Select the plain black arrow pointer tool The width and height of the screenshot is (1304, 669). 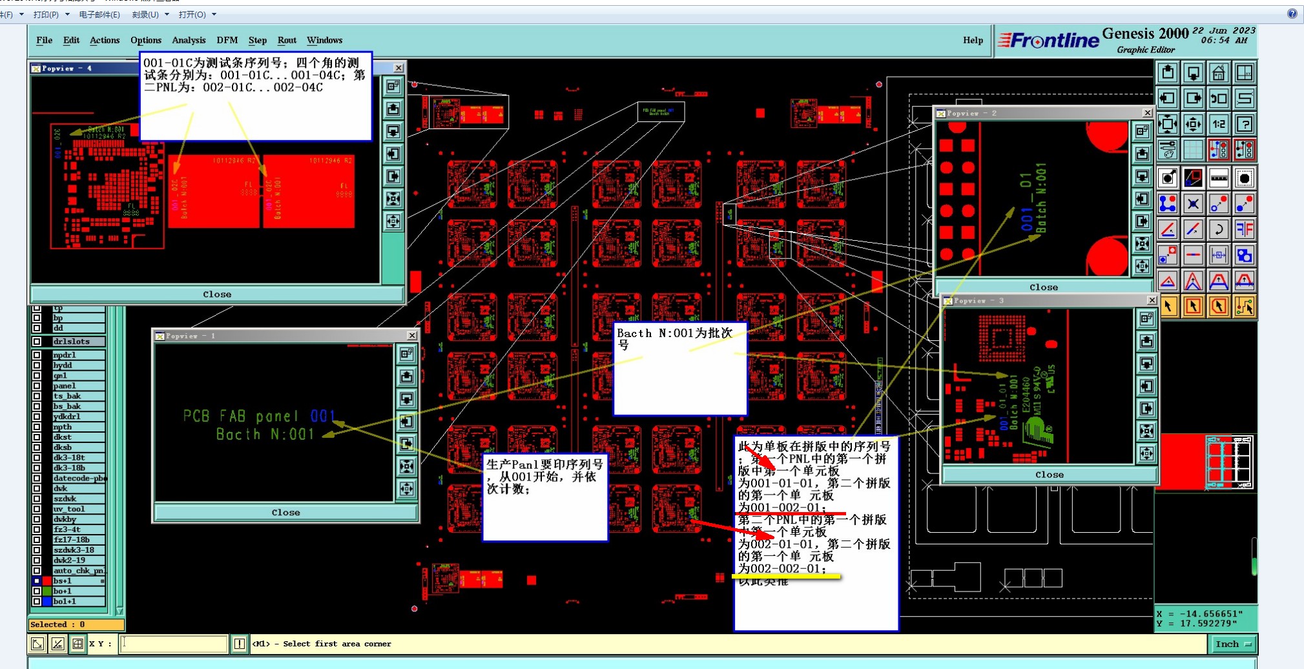(x=1168, y=306)
